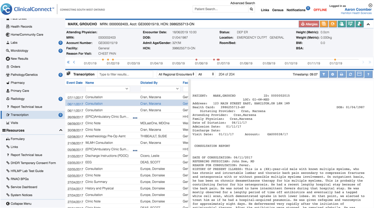Go to previous timeline page arrow
Screen dimensions: 374x208
(x=74, y=62)
